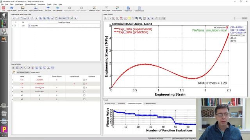Enable Optimize checkbox for d1

click(84, 92)
